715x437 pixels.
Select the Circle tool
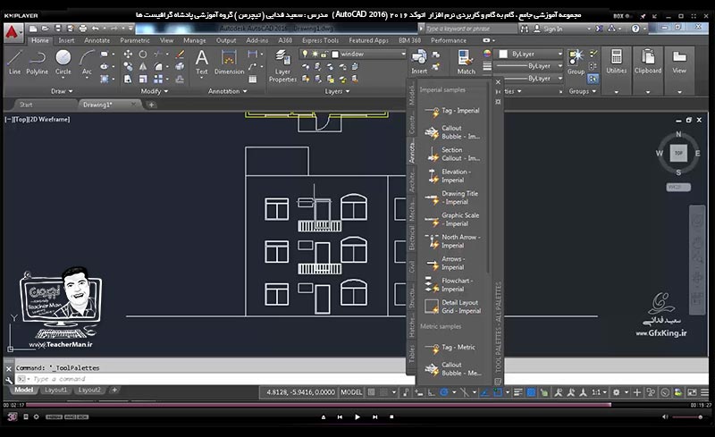[63, 62]
